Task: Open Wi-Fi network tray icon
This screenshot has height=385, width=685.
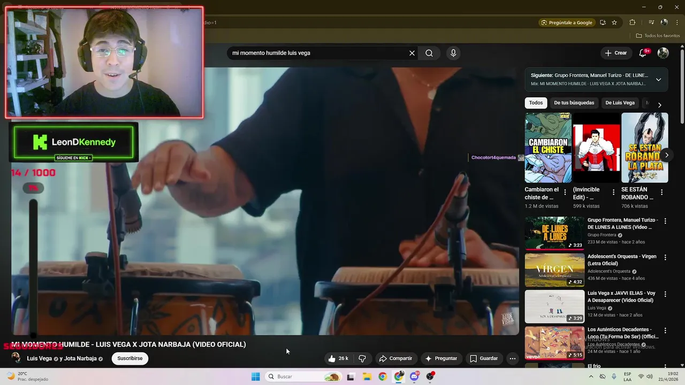Action: [641, 376]
